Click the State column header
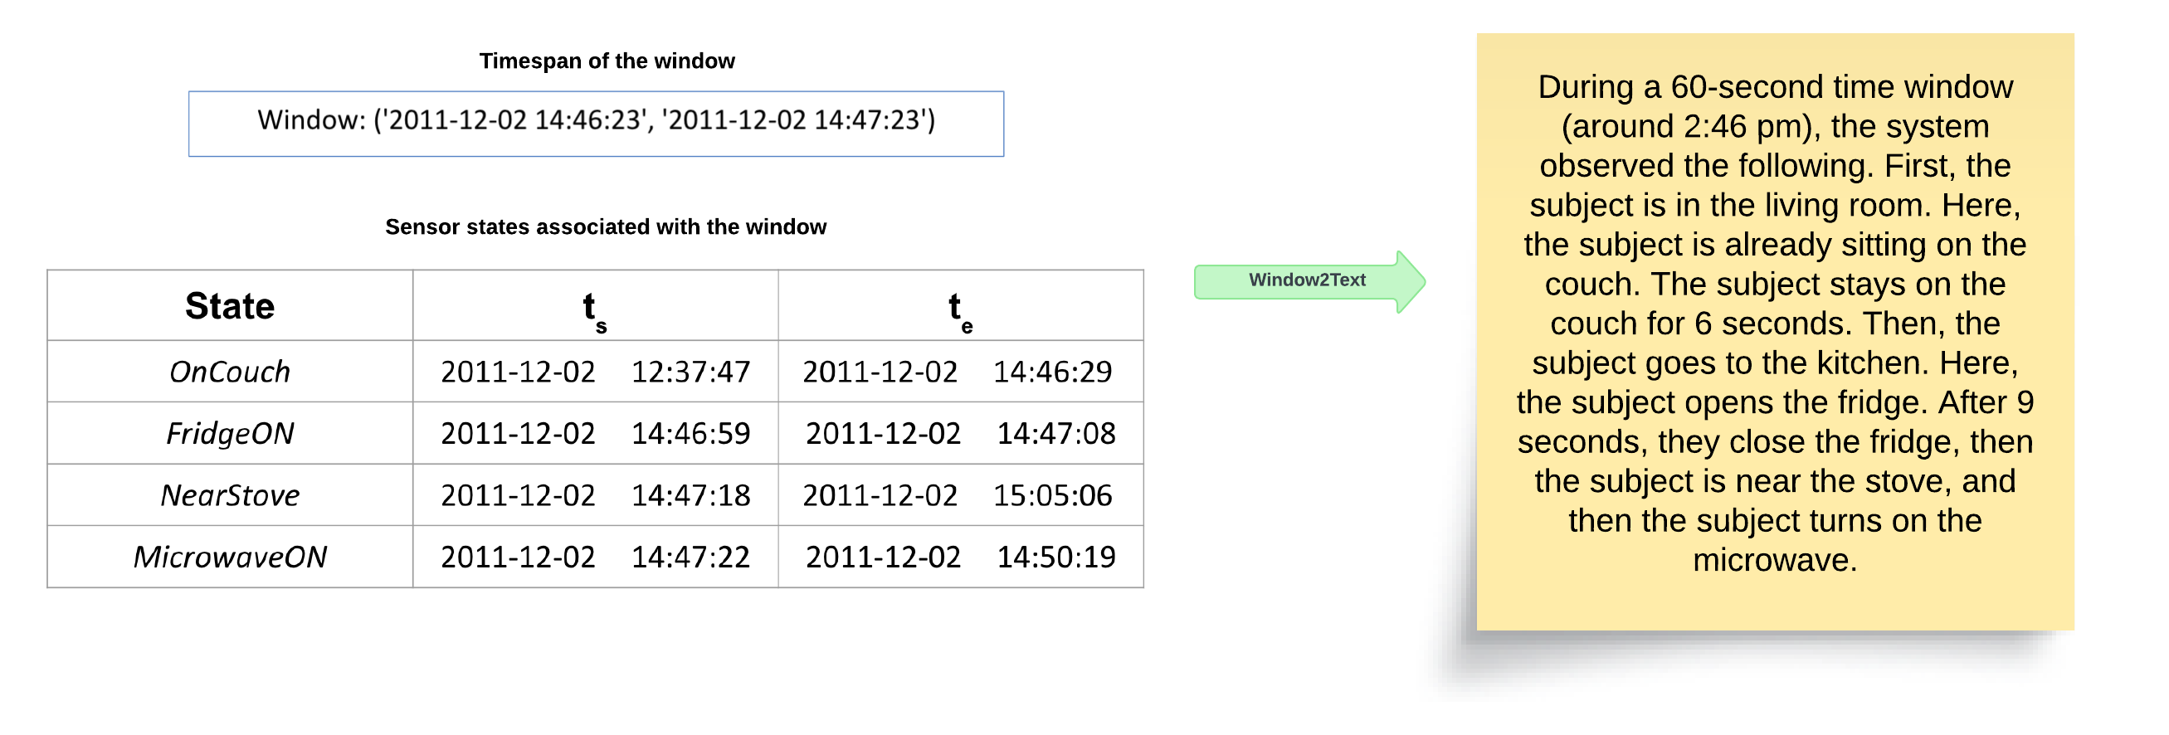 229,305
